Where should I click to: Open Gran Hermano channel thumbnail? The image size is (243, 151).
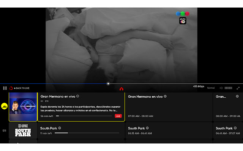[23, 107]
